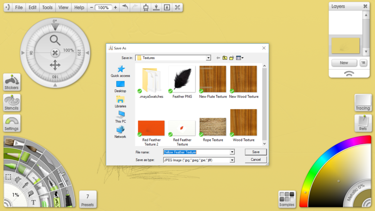The height and width of the screenshot is (211, 375).
Task: Click the back arrow in Save As dialog
Action: click(218, 58)
